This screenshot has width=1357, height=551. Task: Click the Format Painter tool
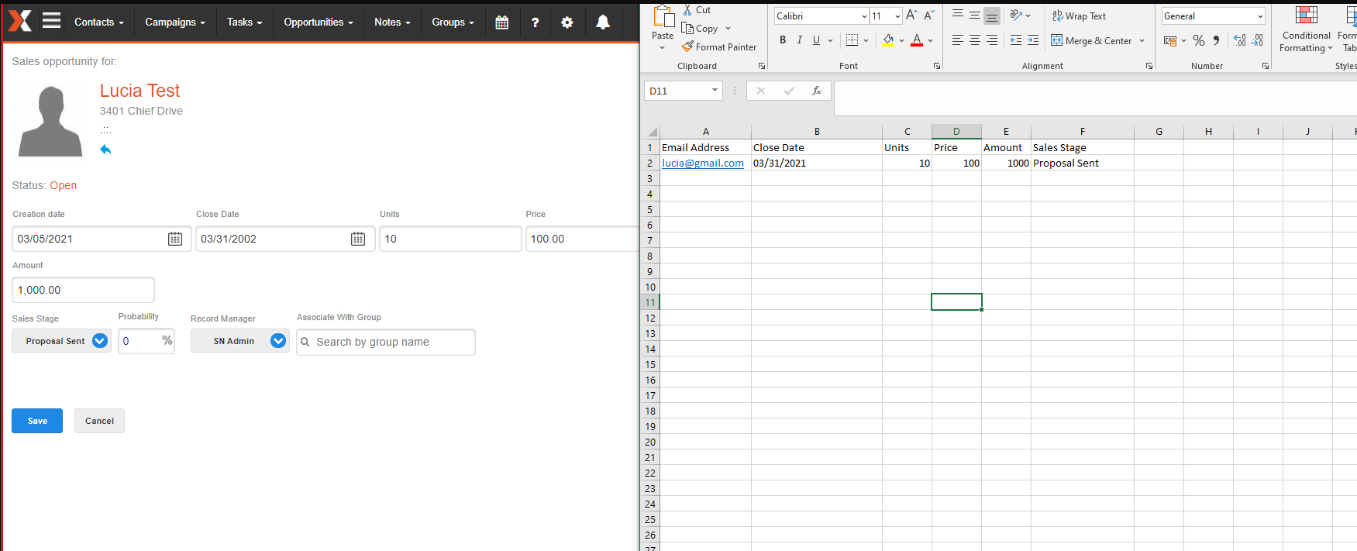click(x=719, y=47)
